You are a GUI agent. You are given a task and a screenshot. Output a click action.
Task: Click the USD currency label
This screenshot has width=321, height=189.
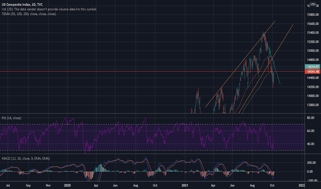tap(313, 4)
